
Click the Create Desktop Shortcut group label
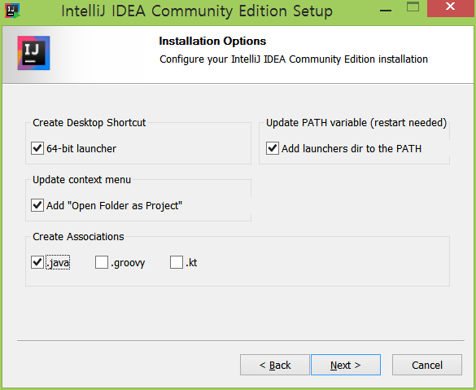(90, 123)
